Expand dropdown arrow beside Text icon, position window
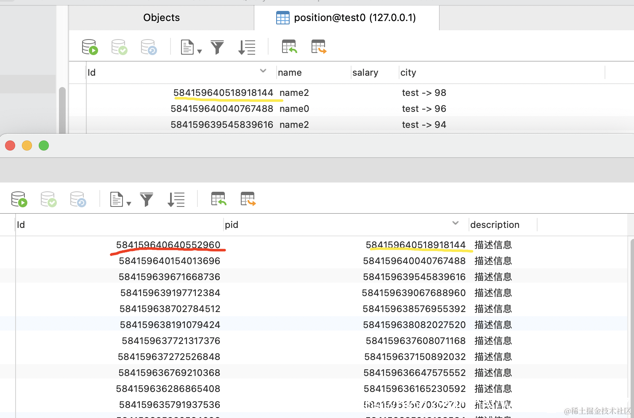Image resolution: width=634 pixels, height=418 pixels. pyautogui.click(x=200, y=51)
